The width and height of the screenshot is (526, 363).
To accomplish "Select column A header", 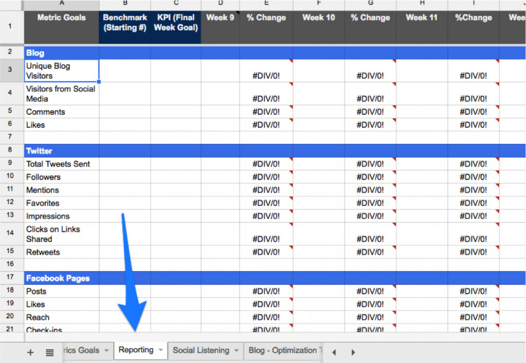I will (x=61, y=4).
